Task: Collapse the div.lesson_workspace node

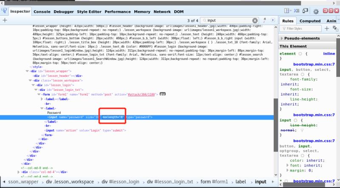Action: (x=30, y=80)
